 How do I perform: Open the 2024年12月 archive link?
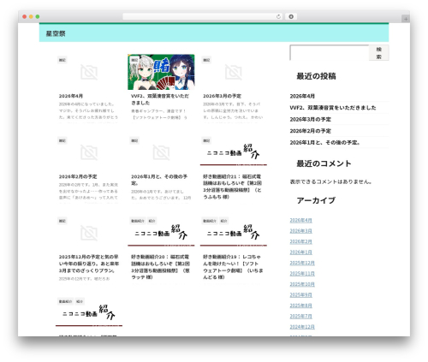coord(302,327)
